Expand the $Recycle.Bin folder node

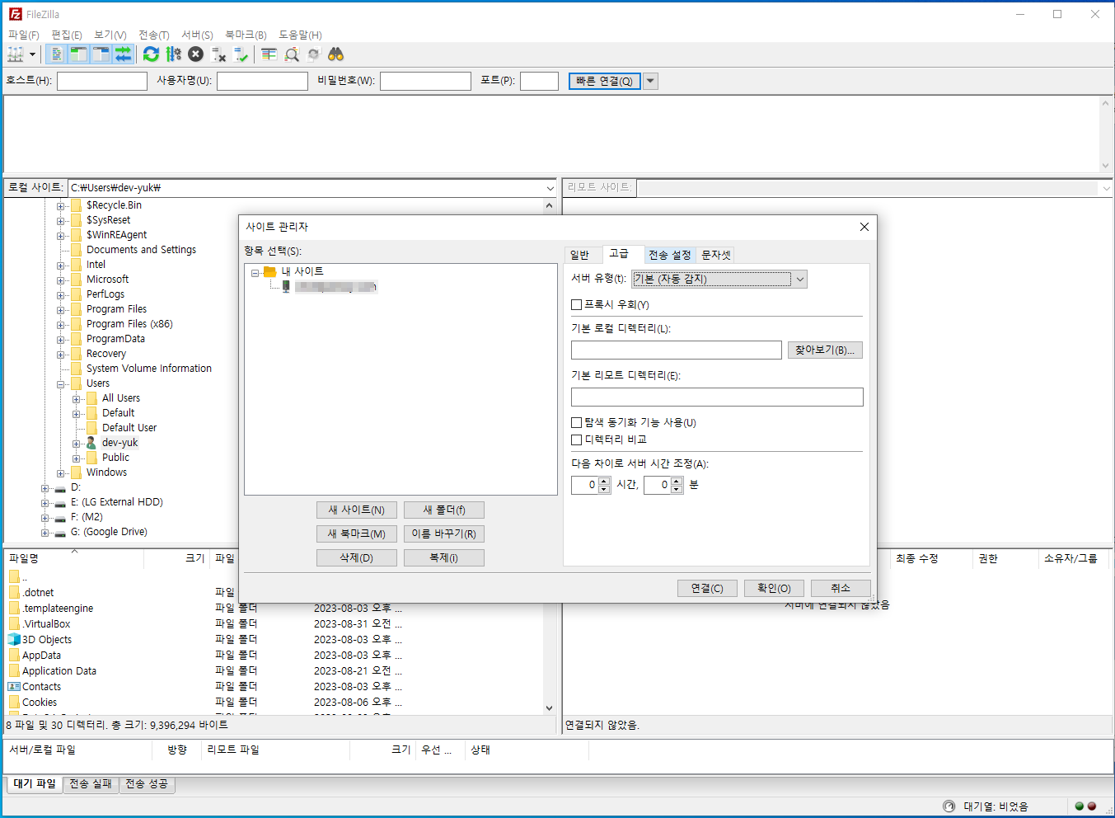click(61, 206)
